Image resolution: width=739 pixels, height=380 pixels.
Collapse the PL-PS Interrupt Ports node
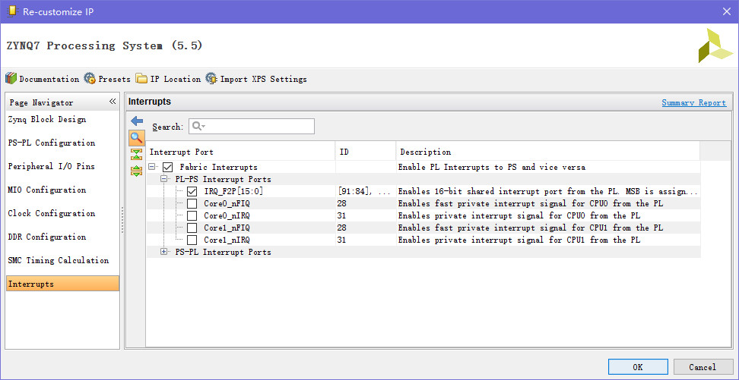click(164, 180)
